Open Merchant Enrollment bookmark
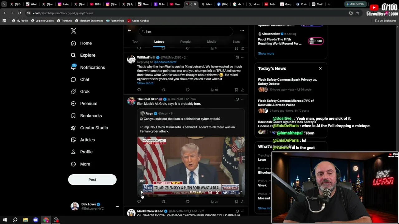This screenshot has height=224, width=399. coord(88,21)
